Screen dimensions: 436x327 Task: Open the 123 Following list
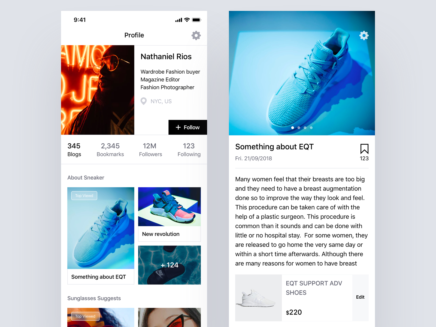tap(189, 150)
